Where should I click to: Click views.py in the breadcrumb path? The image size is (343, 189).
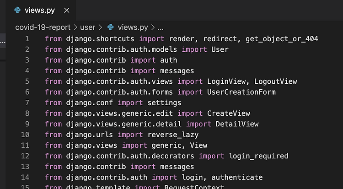click(133, 27)
